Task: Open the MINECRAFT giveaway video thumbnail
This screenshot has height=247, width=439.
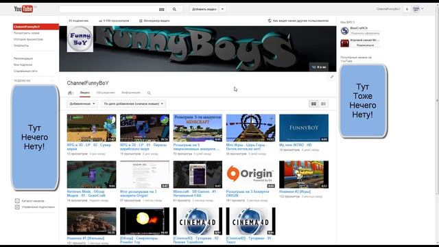Action: pyautogui.click(x=198, y=128)
